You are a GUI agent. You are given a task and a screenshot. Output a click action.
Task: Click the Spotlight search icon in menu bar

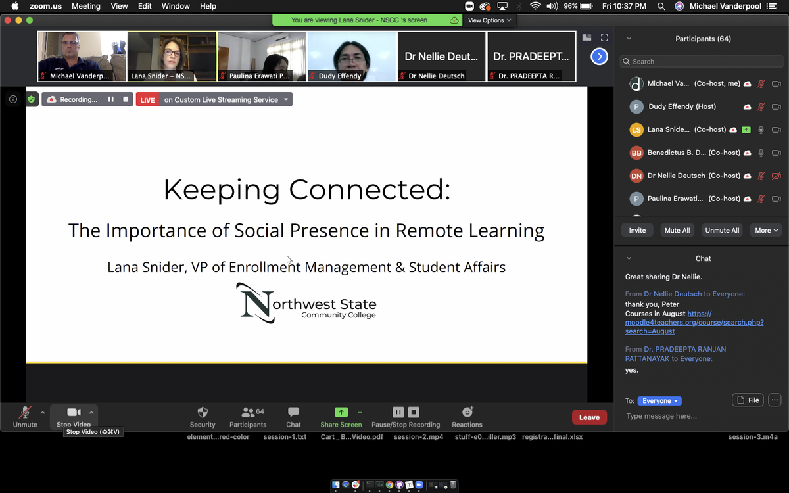(x=661, y=6)
